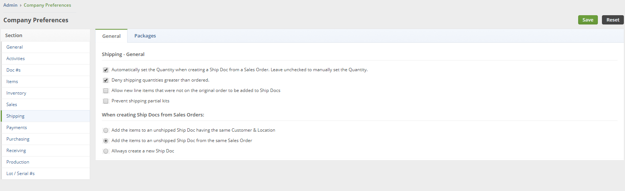The width and height of the screenshot is (625, 191).
Task: Open the Activities section
Action: click(x=16, y=59)
